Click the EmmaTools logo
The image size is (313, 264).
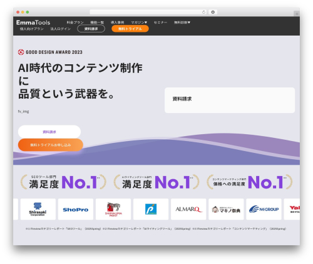(x=33, y=22)
